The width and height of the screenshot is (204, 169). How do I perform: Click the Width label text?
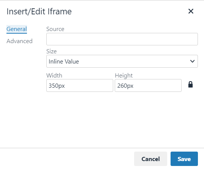pyautogui.click(x=54, y=76)
